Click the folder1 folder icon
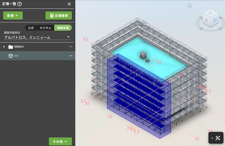 point(11,47)
